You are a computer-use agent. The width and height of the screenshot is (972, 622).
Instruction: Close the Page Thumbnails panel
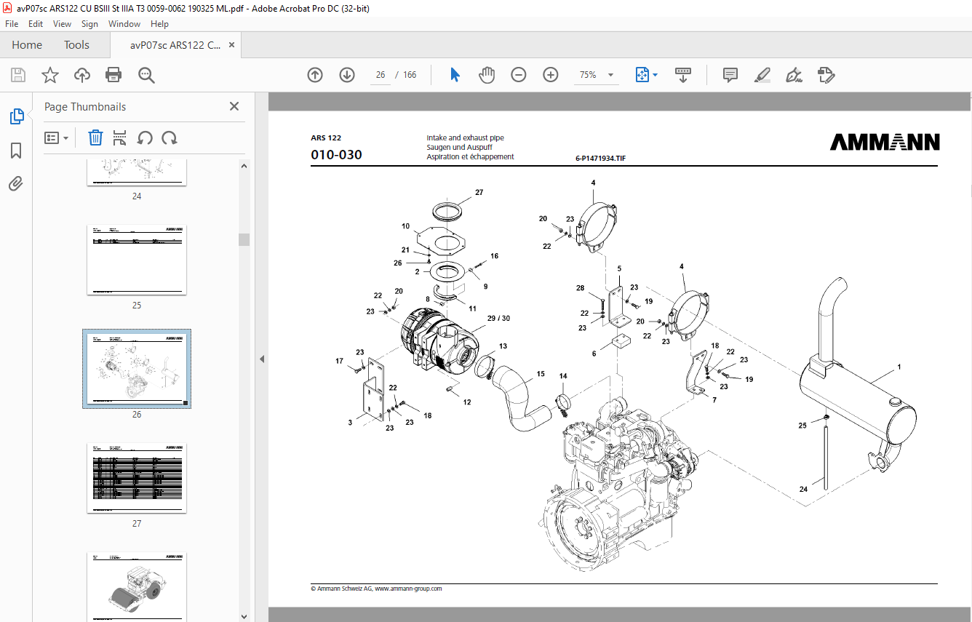pyautogui.click(x=234, y=106)
